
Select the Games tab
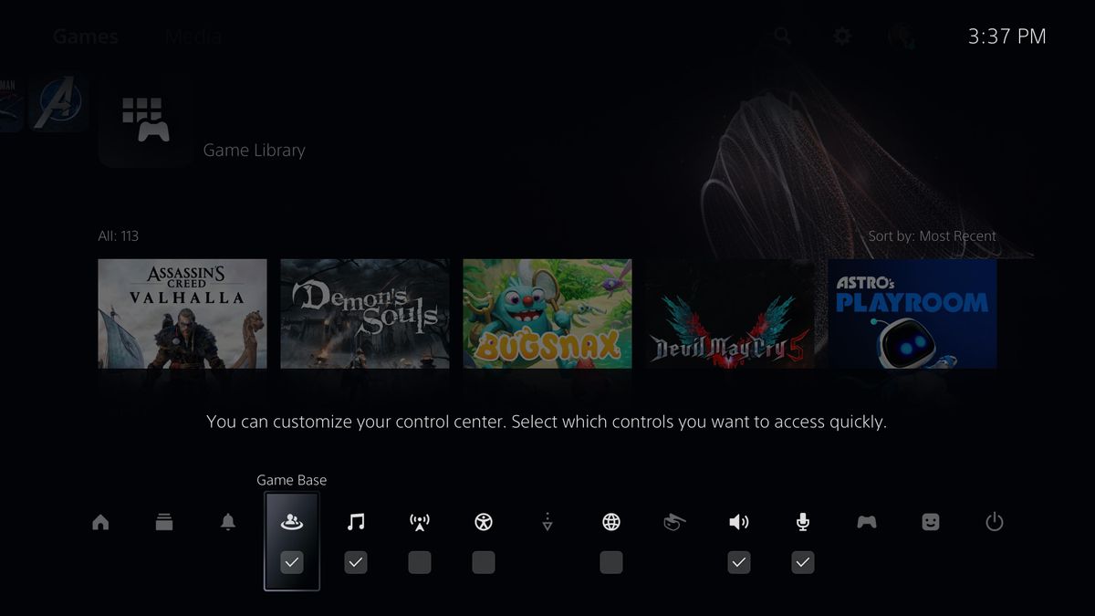[85, 37]
